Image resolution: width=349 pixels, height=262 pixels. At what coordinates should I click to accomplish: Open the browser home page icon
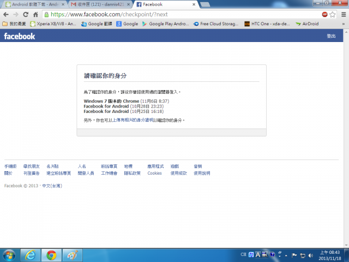pyautogui.click(x=35, y=15)
